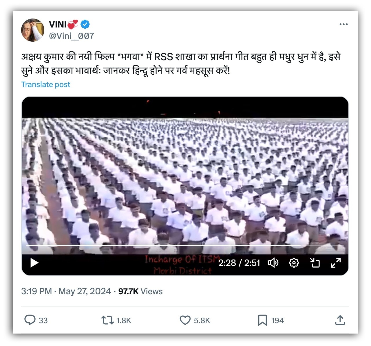Click the reply comment icon
Viewport: 371px width, 346px height.
[x=30, y=320]
